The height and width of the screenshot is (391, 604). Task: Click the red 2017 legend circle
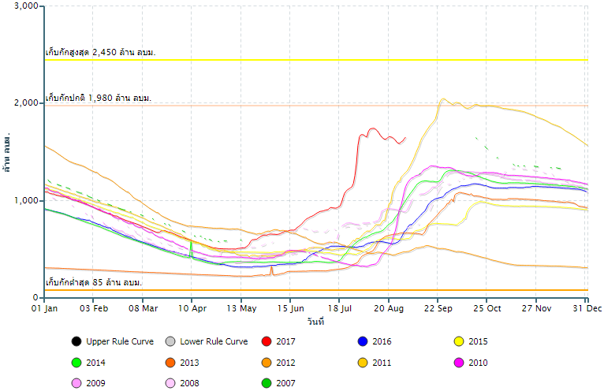[266, 341]
